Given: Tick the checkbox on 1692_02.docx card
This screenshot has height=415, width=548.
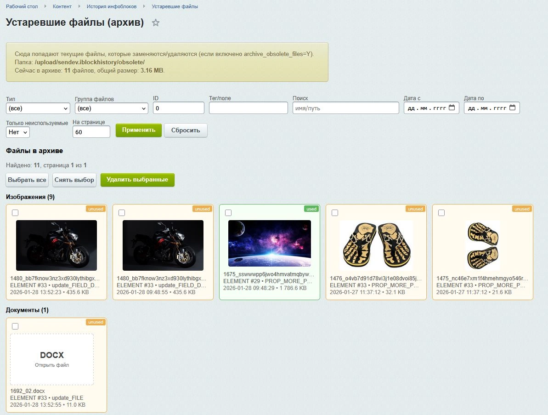Looking at the screenshot, I should point(15,326).
